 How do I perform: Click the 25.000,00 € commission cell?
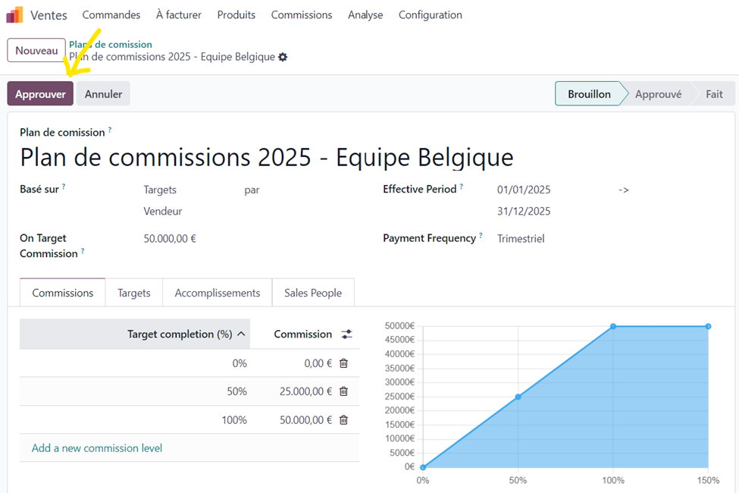(305, 391)
